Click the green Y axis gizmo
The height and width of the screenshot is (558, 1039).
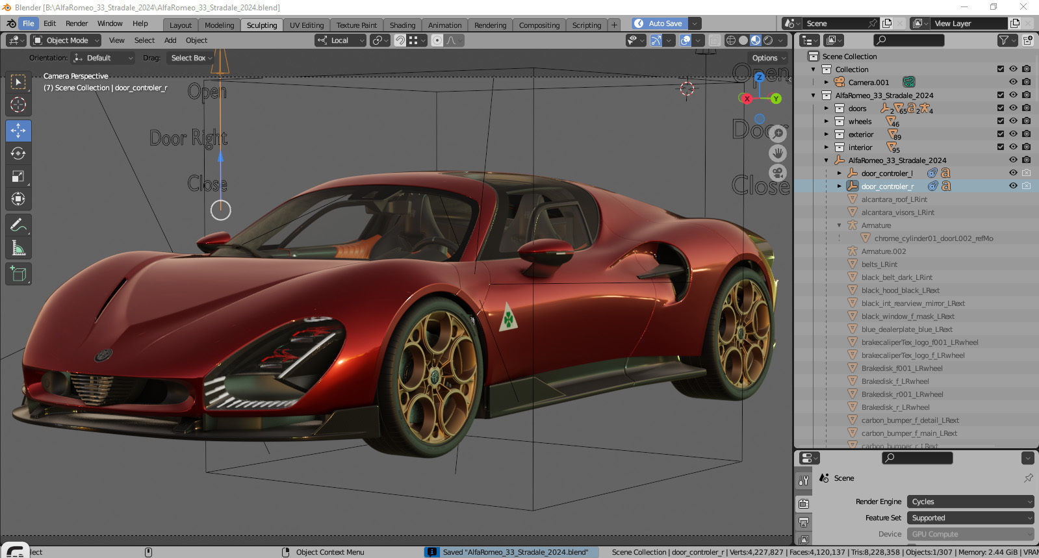[776, 99]
